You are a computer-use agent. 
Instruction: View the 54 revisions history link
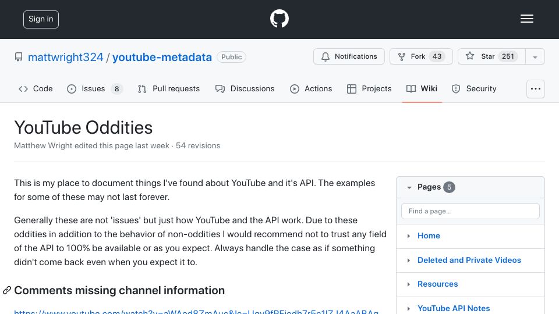pyautogui.click(x=198, y=145)
